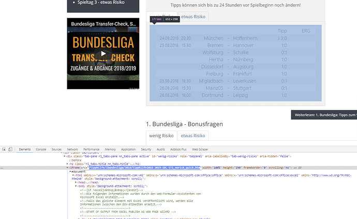Click 'Weiterlesen: 1. Bundesliga' link

point(324,115)
